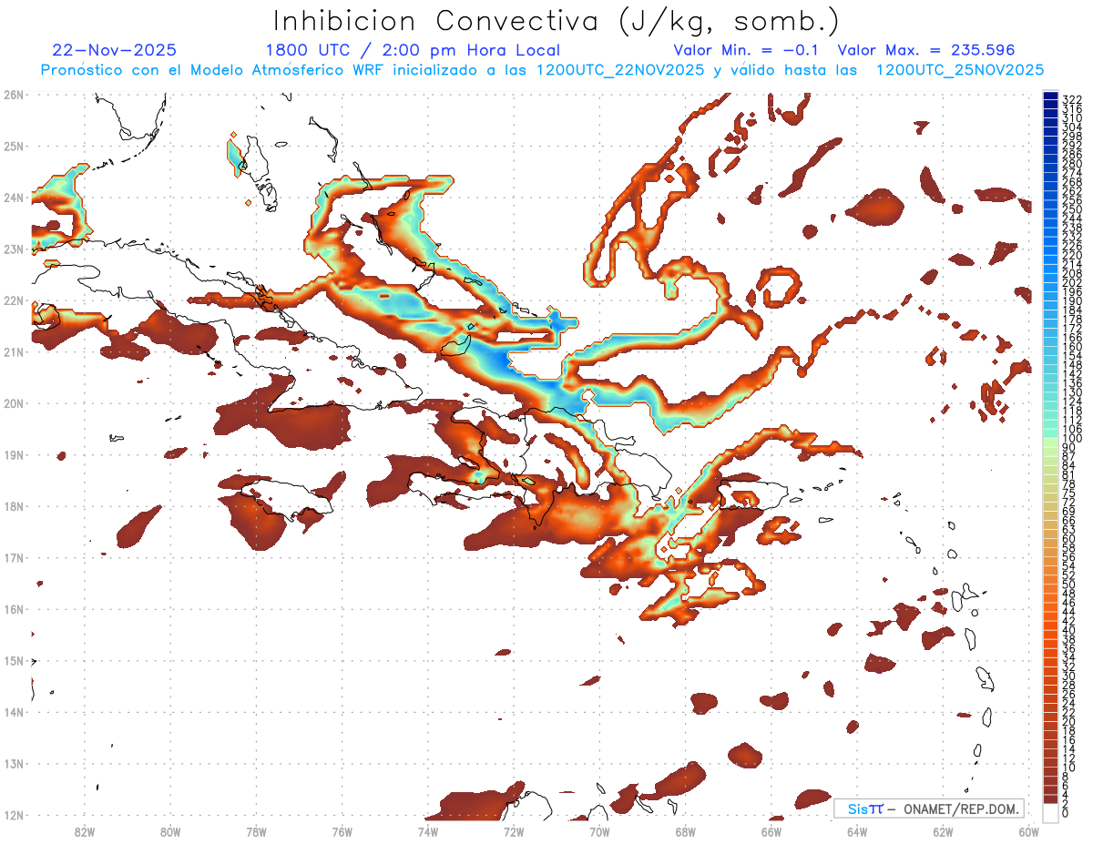The image size is (1093, 844).
Task: Click the darkest blue swatch atop the colorbar
Action: click(x=1050, y=97)
